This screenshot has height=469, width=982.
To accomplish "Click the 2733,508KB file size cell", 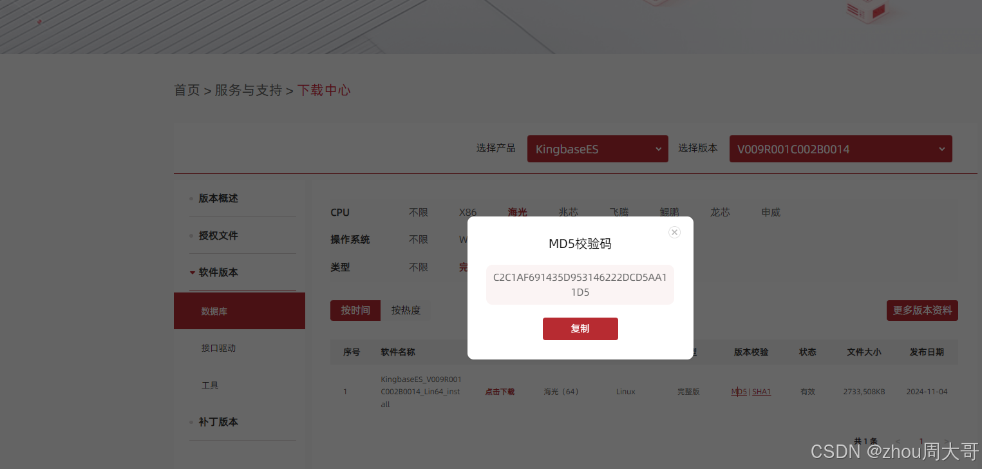I will click(864, 392).
